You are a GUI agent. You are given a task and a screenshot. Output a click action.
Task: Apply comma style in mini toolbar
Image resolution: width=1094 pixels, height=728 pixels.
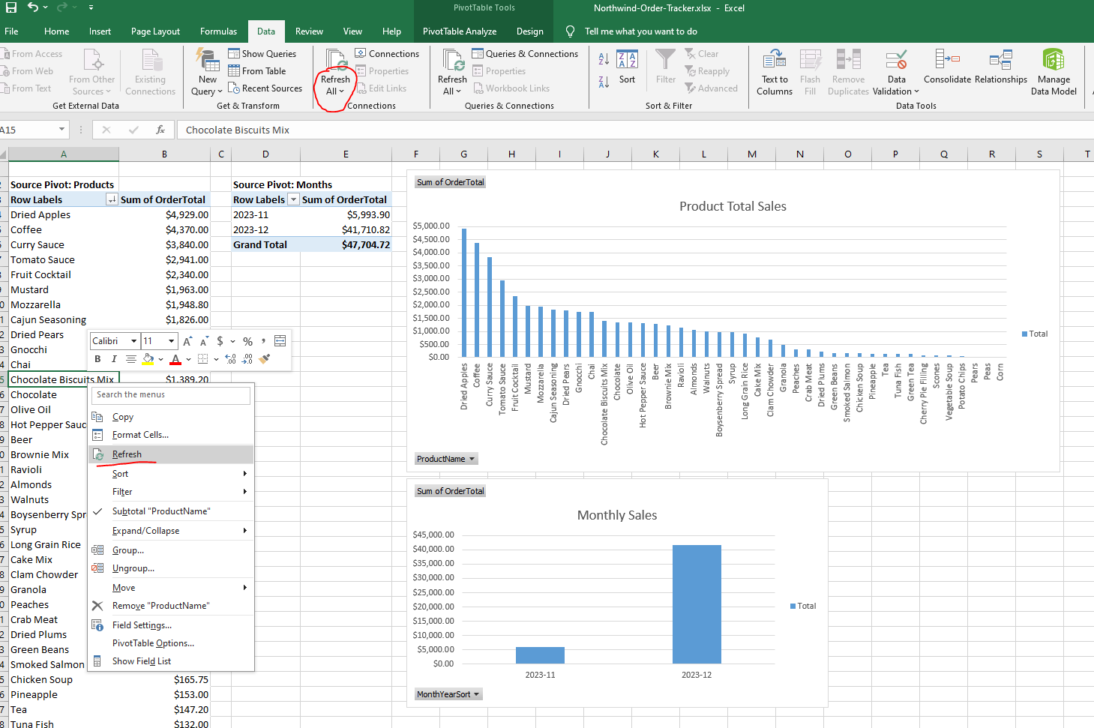point(263,341)
